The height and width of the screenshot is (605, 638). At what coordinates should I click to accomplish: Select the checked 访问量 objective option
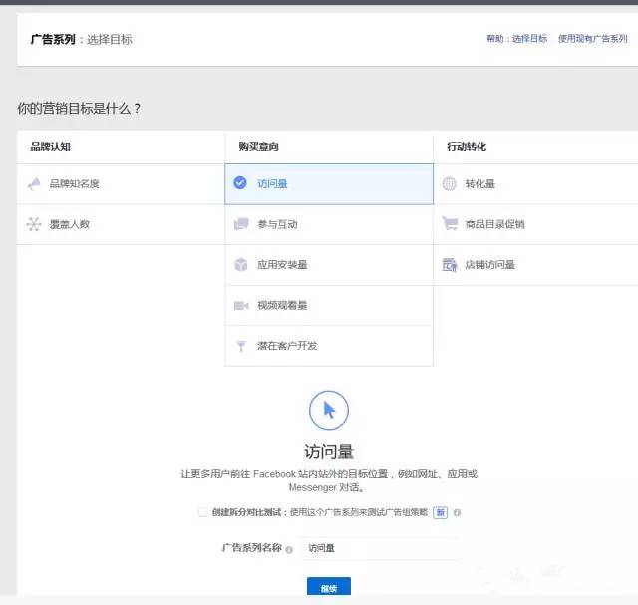click(x=329, y=183)
